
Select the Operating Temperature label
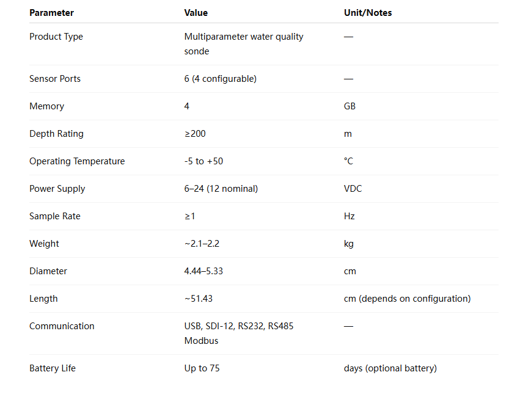77,161
